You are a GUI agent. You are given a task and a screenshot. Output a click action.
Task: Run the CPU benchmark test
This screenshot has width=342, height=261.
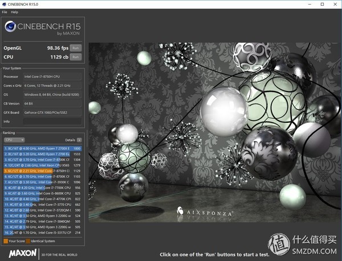(x=76, y=57)
